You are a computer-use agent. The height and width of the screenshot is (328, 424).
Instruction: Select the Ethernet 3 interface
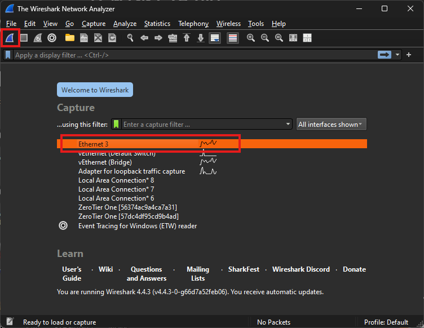pos(212,144)
